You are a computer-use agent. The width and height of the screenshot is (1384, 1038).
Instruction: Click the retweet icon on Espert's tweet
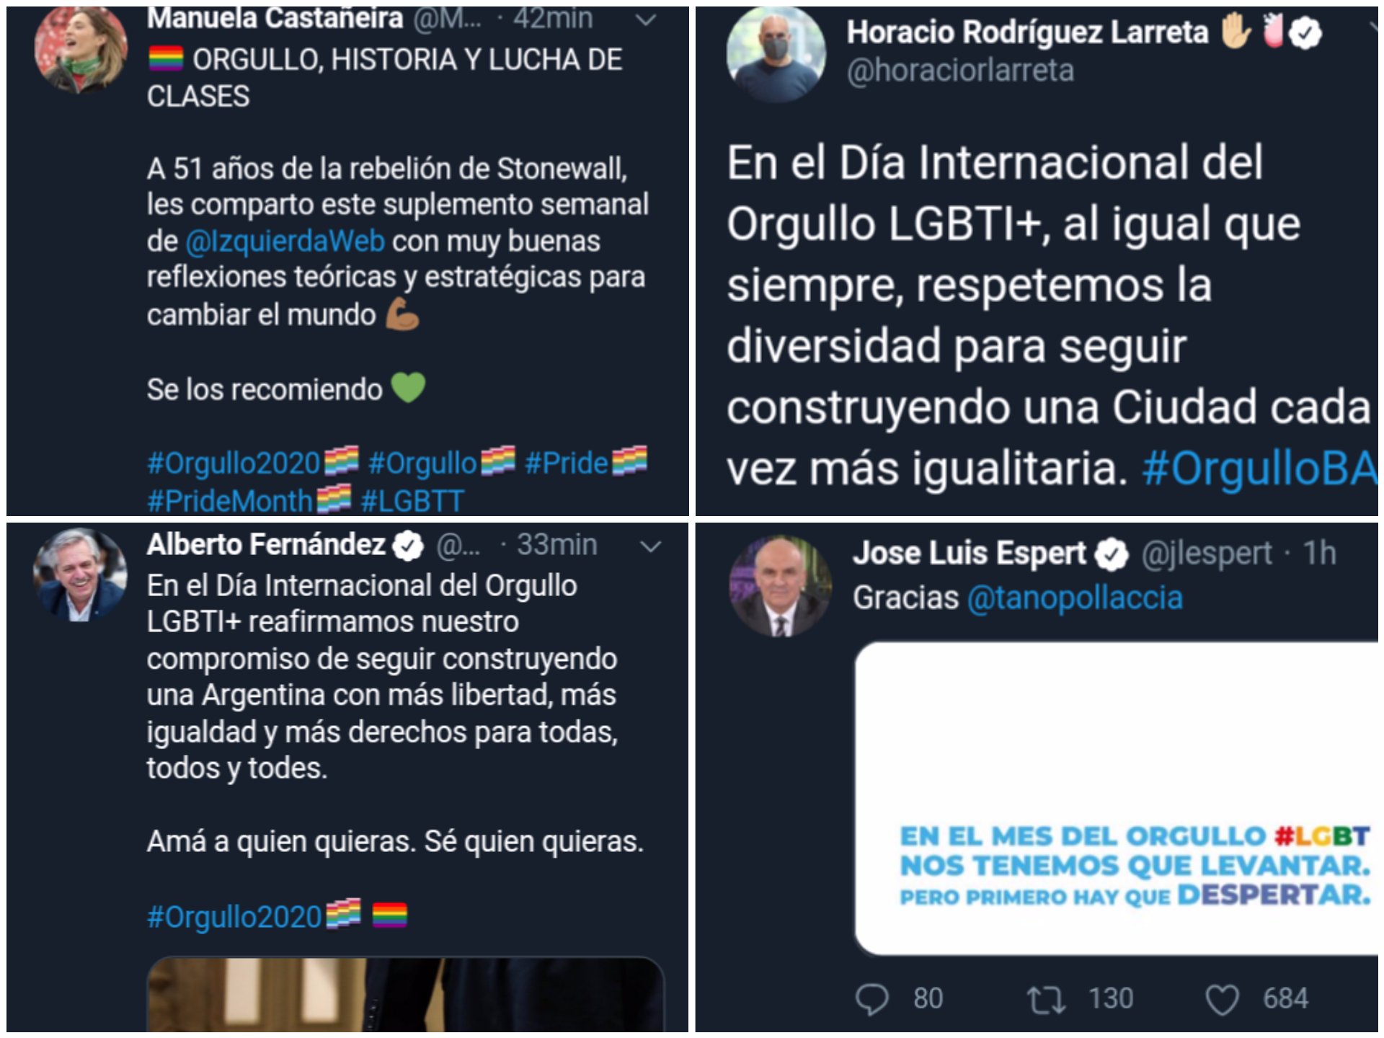(x=1046, y=1000)
